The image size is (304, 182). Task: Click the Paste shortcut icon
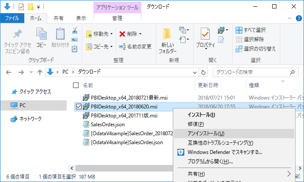pyautogui.click(x=75, y=49)
